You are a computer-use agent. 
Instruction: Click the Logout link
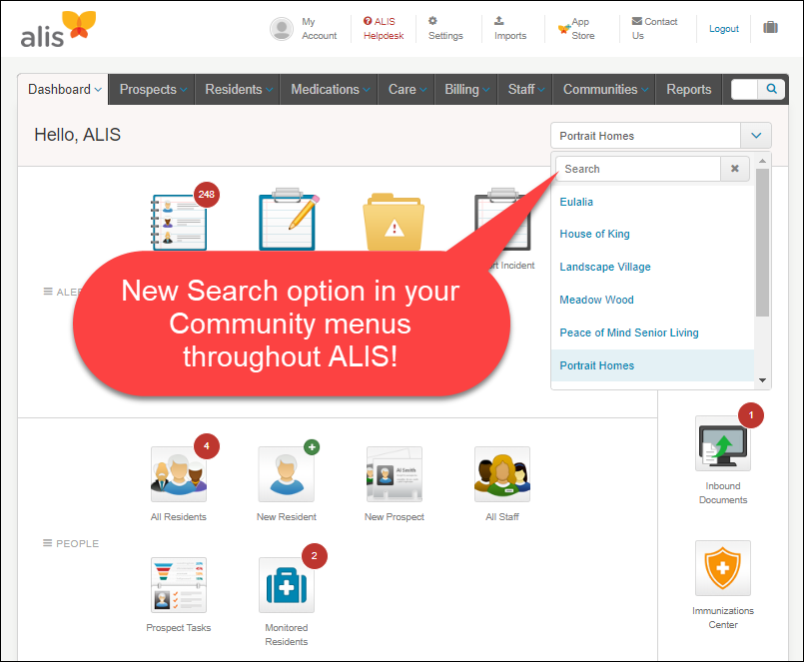[723, 29]
